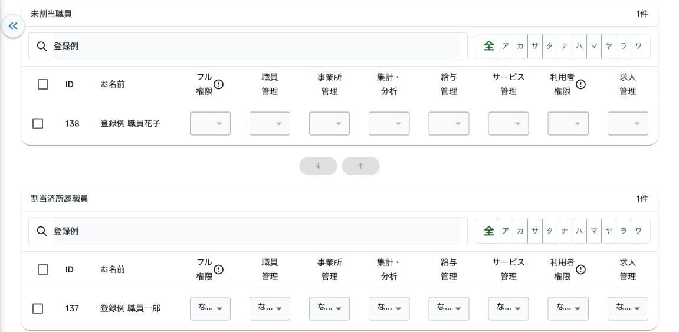The image size is (679, 332).
Task: Move staff down with arrow button
Action: [x=318, y=166]
